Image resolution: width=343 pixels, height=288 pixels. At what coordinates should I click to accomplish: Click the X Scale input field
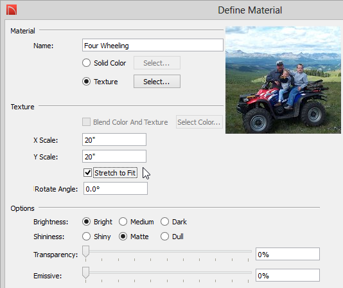114,139
